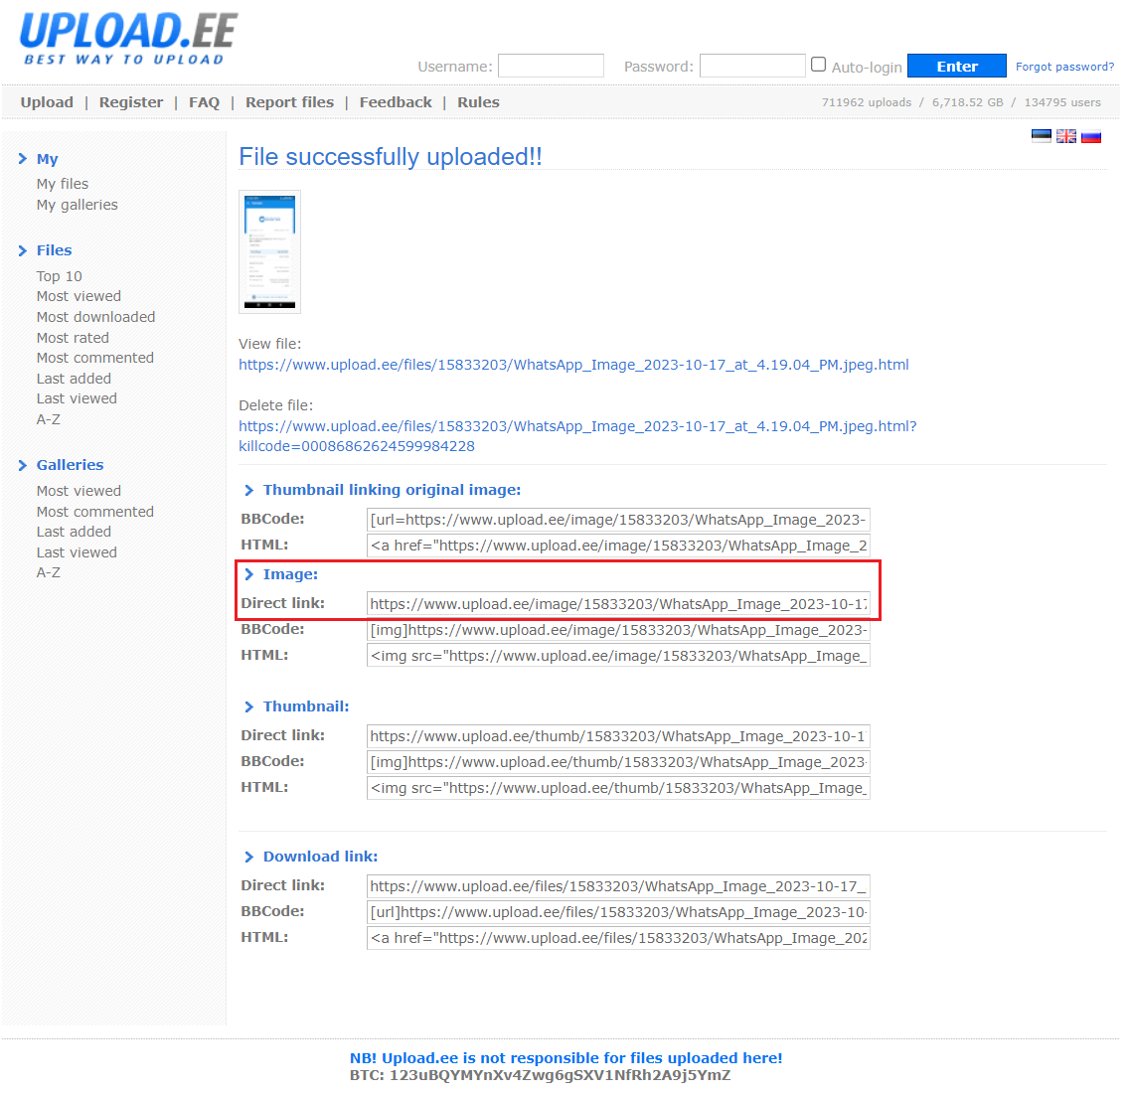The width and height of the screenshot is (1130, 1095).
Task: Open A-Z list under Galleries
Action: [49, 572]
